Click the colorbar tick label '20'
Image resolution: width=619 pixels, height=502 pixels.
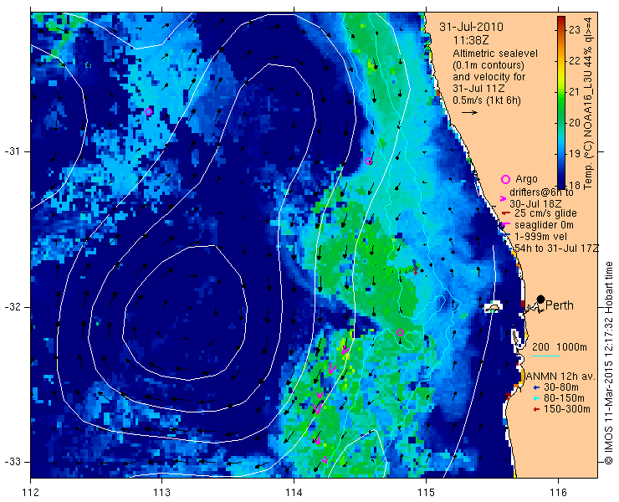pyautogui.click(x=575, y=122)
